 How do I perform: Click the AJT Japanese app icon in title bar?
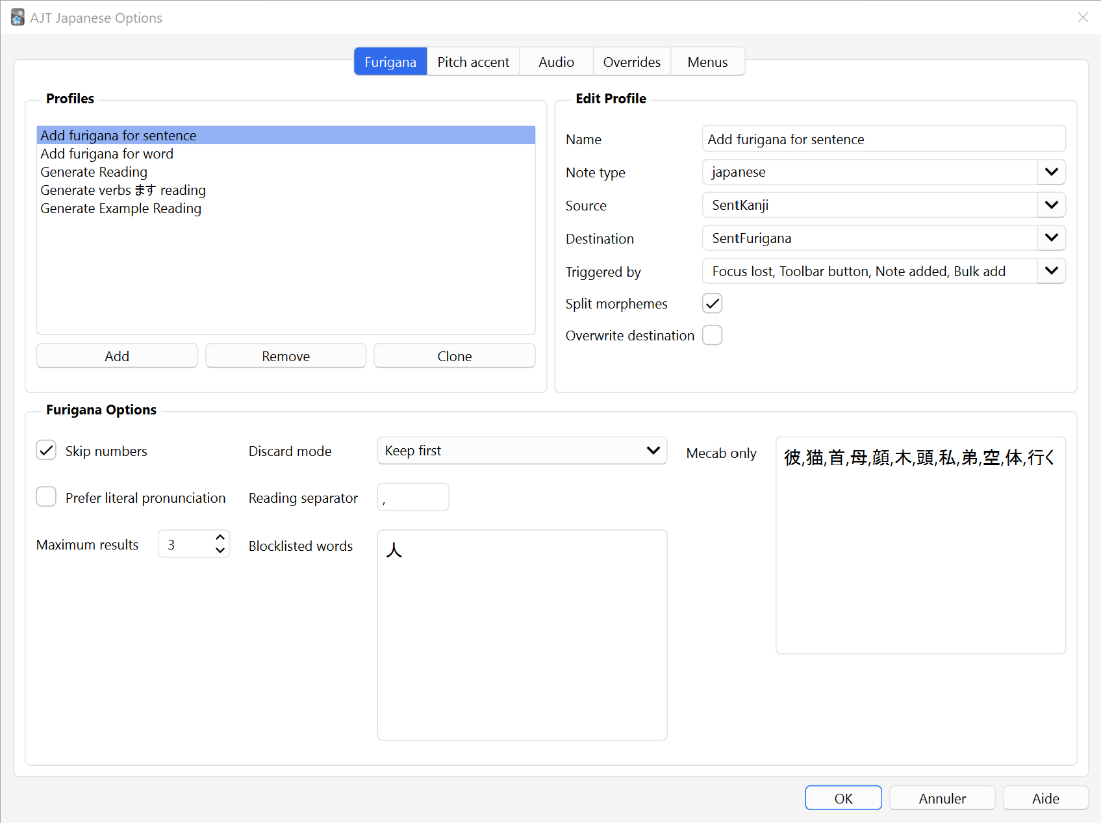tap(18, 18)
